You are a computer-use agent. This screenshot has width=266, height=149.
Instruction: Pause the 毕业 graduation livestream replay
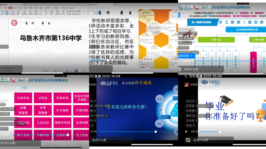pos(186,131)
